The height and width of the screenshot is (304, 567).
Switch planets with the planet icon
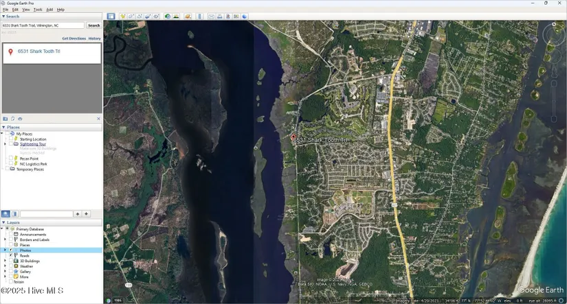point(188,16)
